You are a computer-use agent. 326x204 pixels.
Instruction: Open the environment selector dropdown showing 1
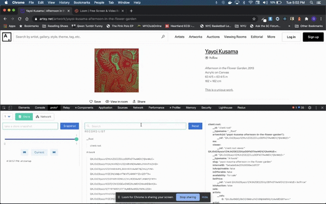tap(7, 116)
